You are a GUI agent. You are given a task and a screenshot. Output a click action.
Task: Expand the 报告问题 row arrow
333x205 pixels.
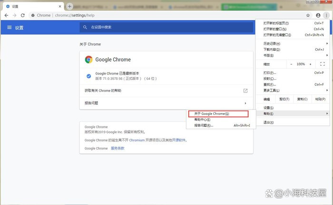pyautogui.click(x=245, y=103)
